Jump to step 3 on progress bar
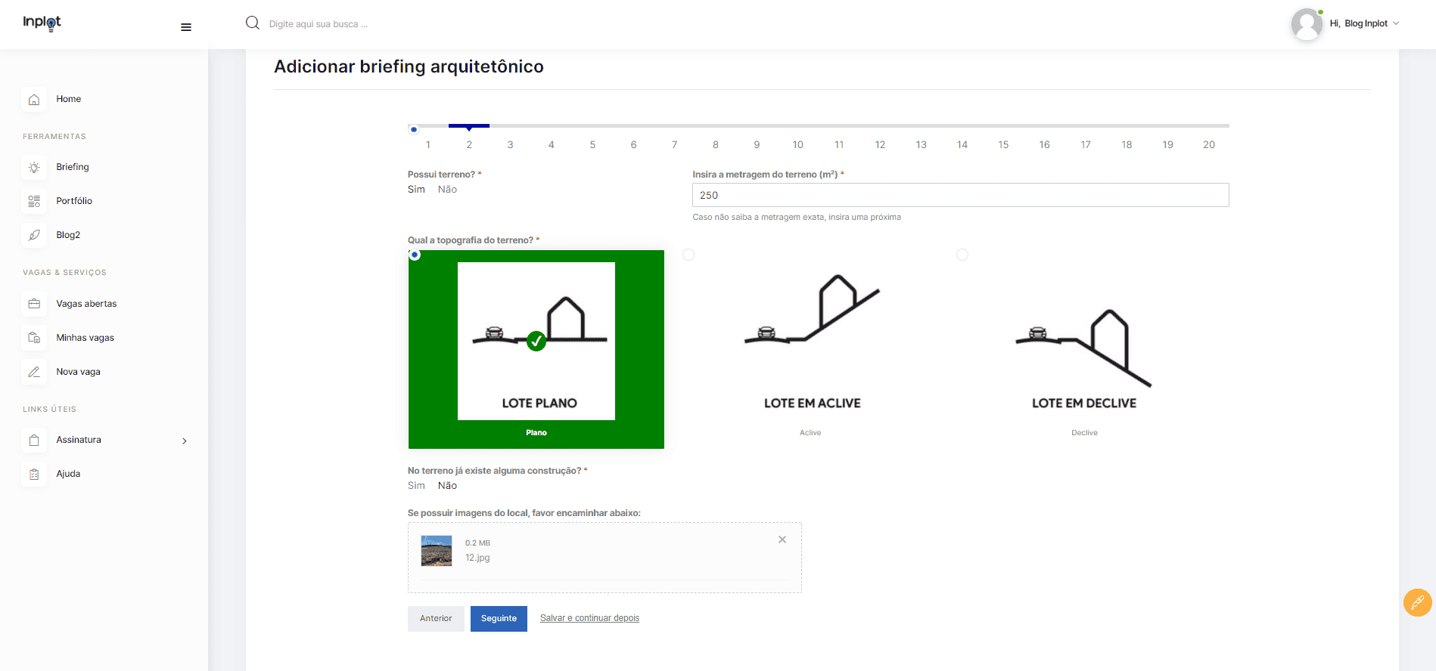The width and height of the screenshot is (1436, 671). click(x=510, y=144)
